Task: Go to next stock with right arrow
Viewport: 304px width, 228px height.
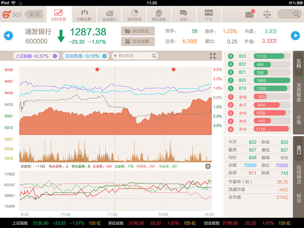Action: tap(295, 35)
